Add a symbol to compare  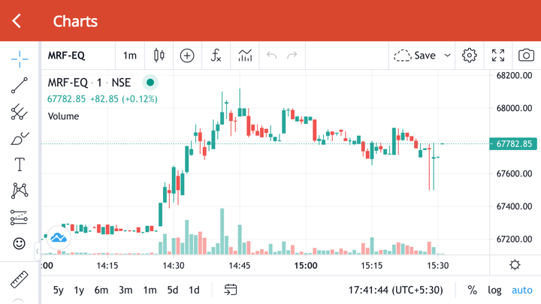(x=187, y=56)
